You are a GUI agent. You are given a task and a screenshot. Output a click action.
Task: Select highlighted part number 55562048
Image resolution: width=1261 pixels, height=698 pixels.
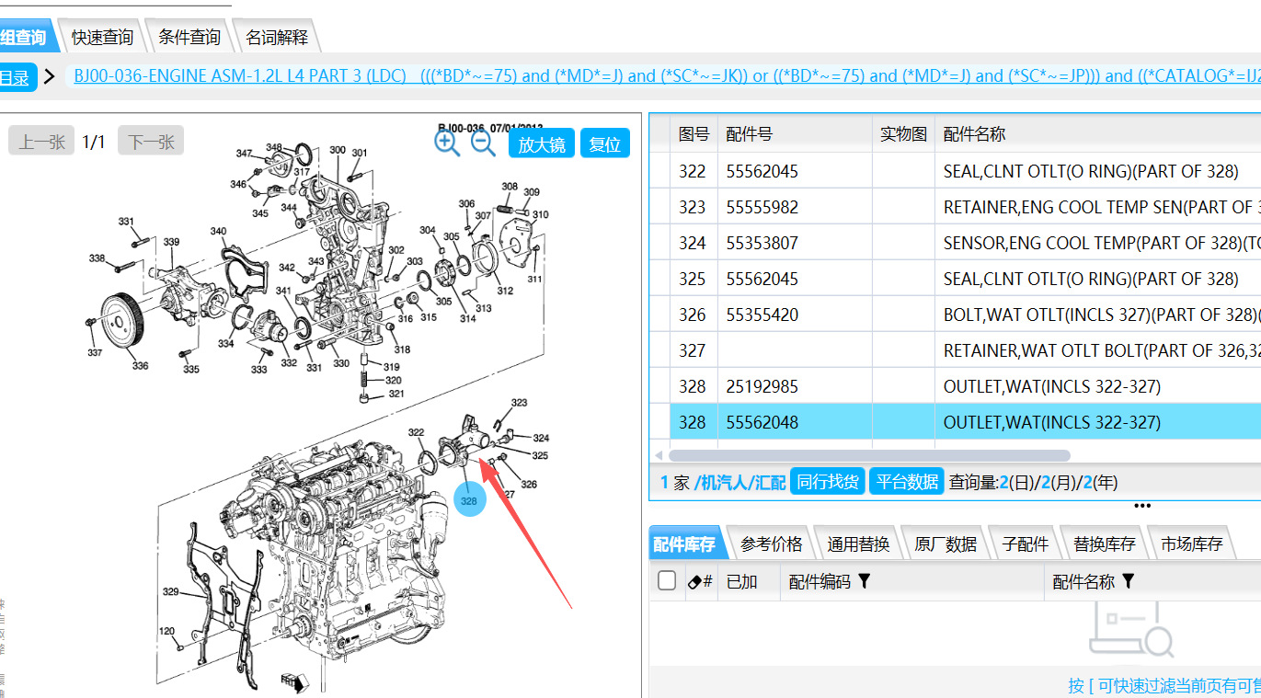pos(762,422)
